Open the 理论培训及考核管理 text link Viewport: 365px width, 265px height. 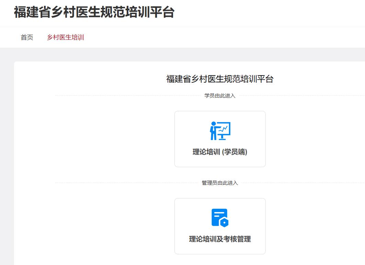click(x=220, y=239)
